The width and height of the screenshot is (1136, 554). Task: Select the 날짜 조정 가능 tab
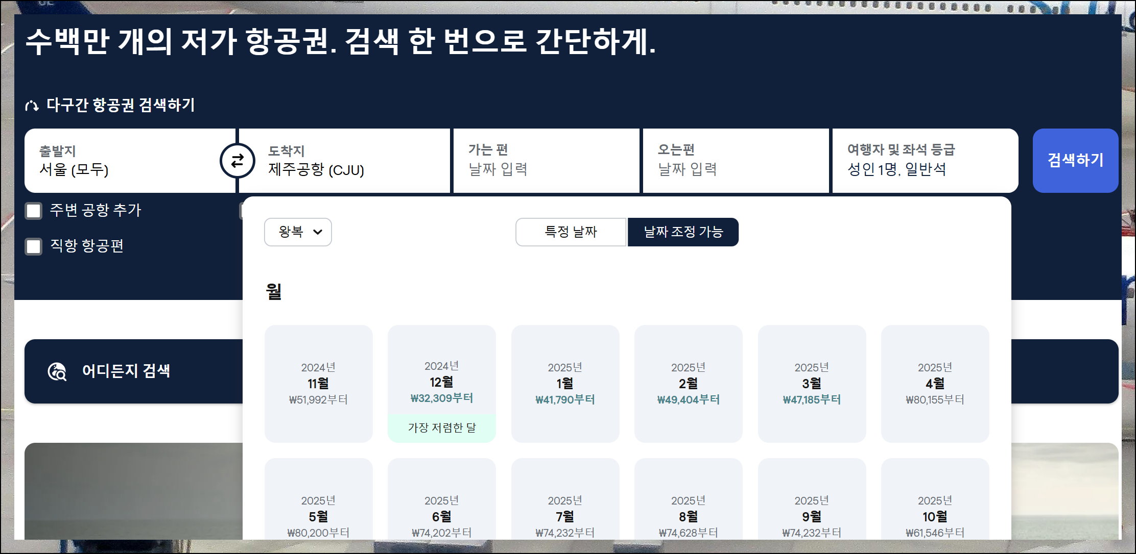coord(683,232)
